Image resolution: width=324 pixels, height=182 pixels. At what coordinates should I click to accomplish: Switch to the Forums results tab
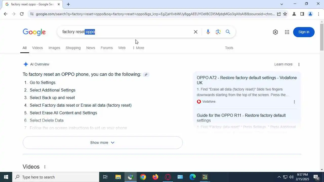click(107, 48)
